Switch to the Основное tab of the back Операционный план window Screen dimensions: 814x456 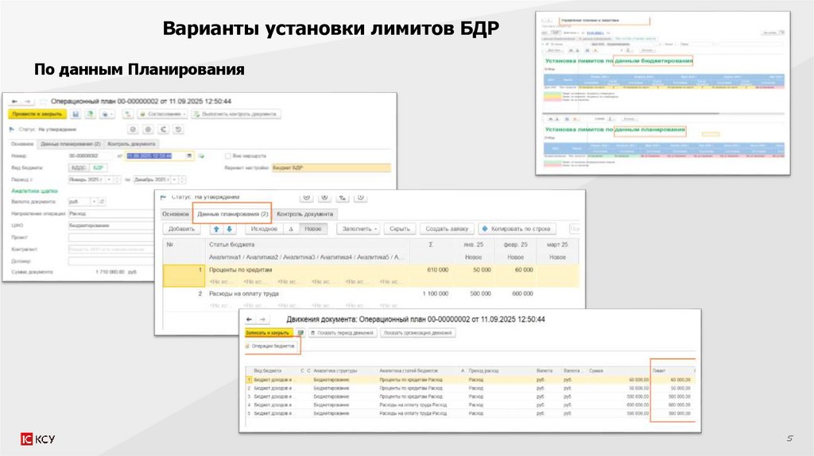pyautogui.click(x=22, y=144)
